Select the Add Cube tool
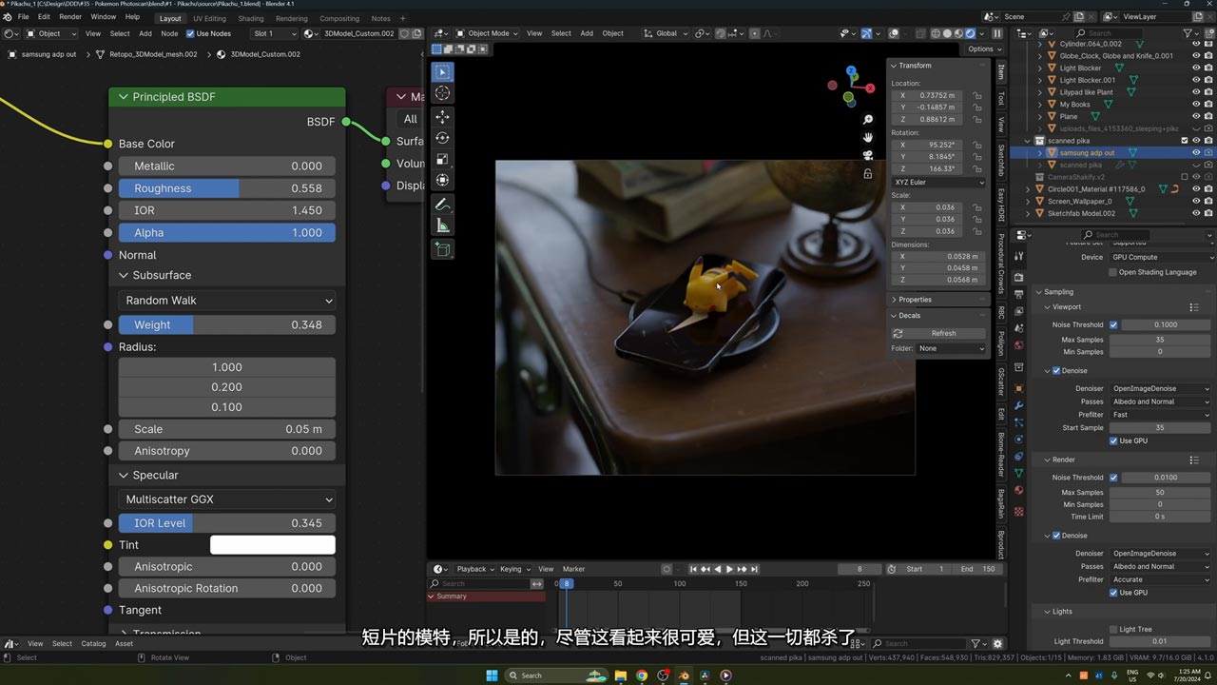The image size is (1217, 685). click(442, 249)
